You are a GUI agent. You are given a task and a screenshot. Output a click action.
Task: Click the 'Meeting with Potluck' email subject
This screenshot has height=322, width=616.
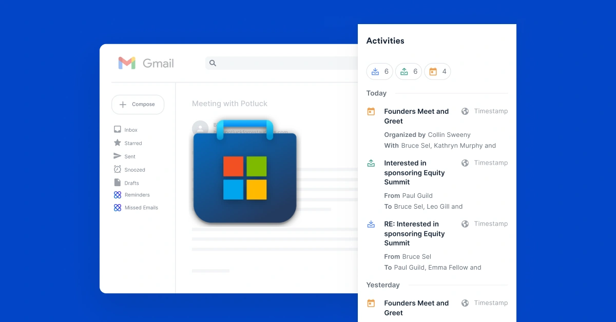click(229, 104)
